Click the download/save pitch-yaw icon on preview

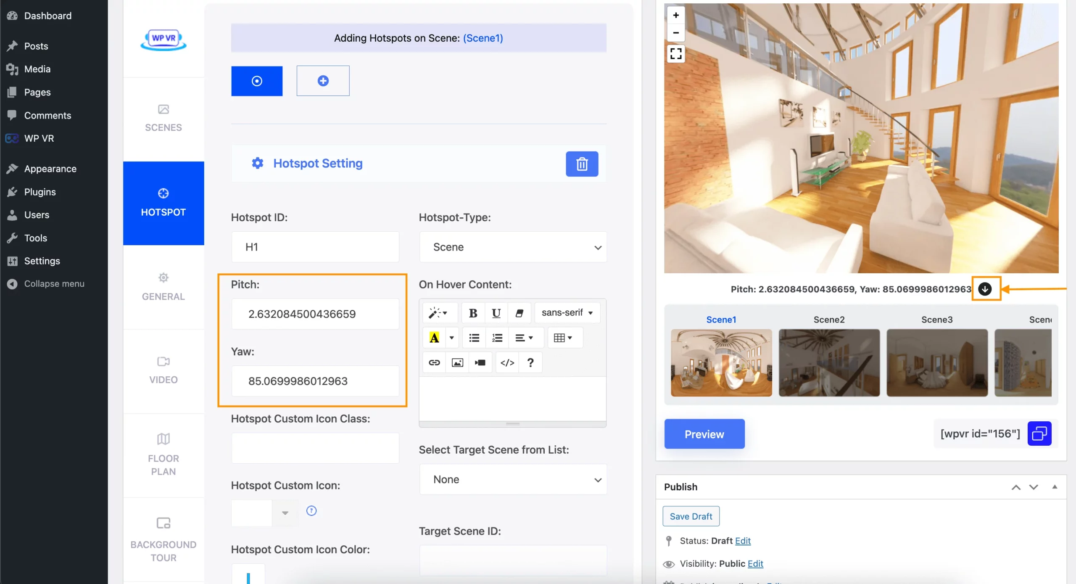[x=984, y=289]
